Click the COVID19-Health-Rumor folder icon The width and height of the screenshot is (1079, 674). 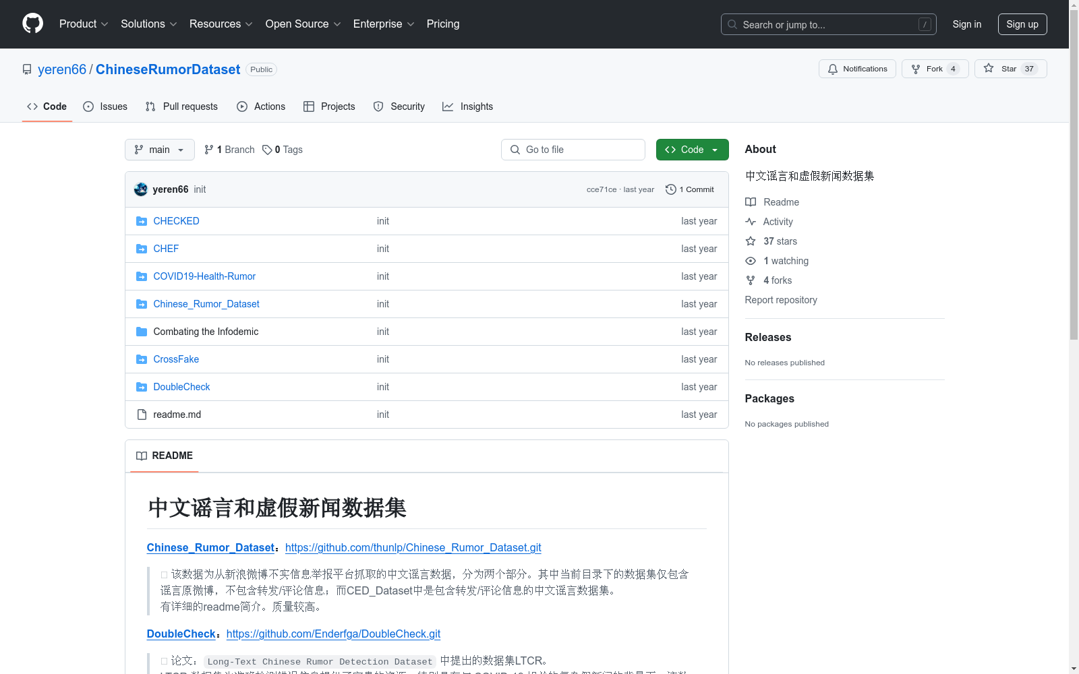142,276
